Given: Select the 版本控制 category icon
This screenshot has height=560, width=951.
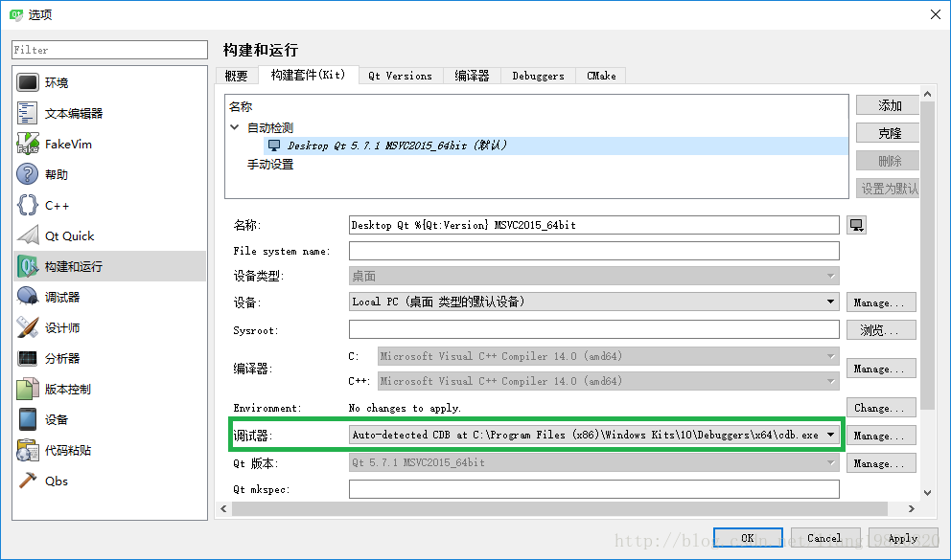Looking at the screenshot, I should 28,390.
